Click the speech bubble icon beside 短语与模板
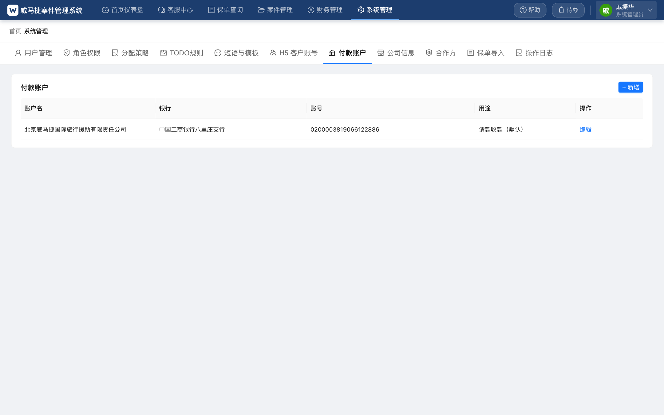 click(218, 53)
